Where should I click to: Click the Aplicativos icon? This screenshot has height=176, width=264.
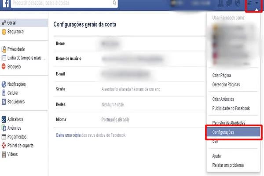click(4, 119)
